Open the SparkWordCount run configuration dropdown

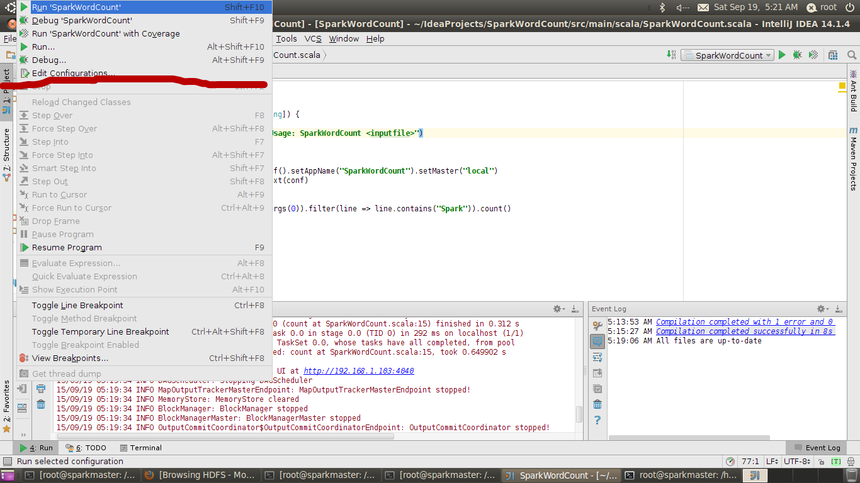point(727,55)
